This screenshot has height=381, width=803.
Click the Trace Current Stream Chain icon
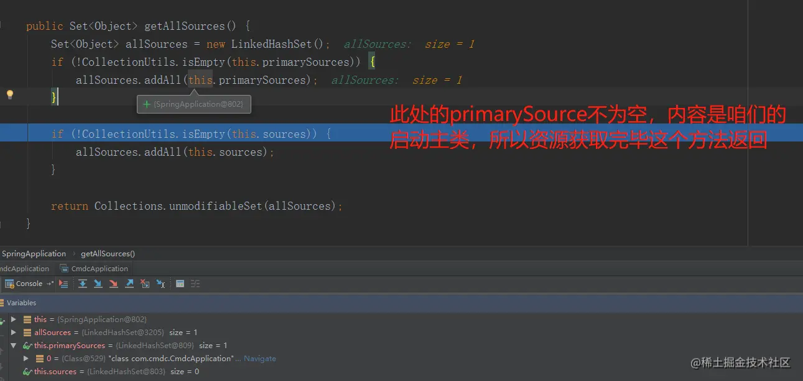click(x=195, y=284)
